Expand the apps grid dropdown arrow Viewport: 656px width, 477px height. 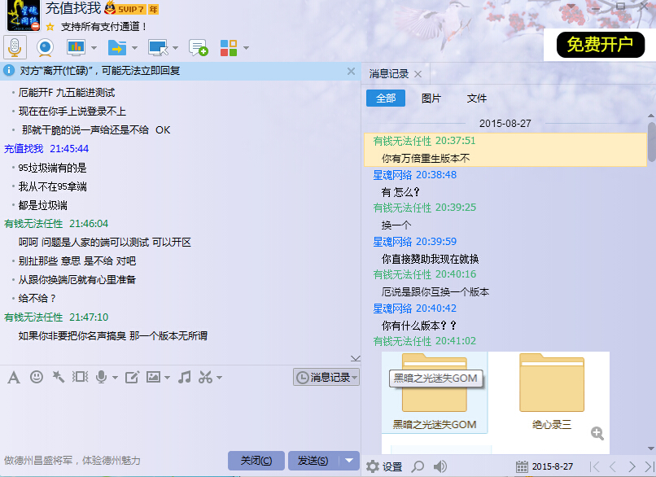[246, 48]
